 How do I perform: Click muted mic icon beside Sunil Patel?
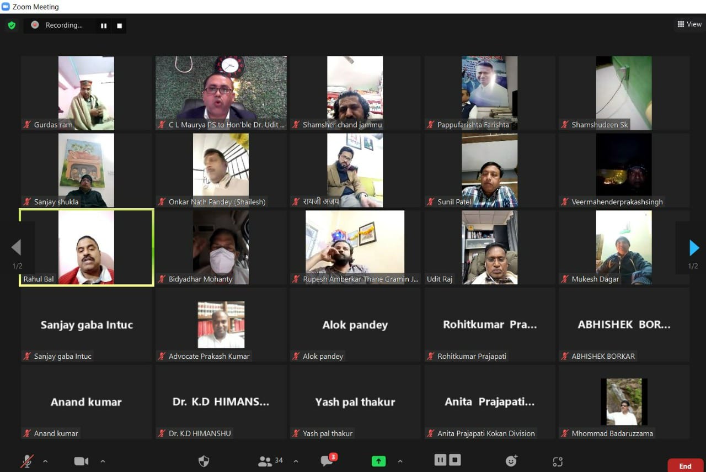(431, 202)
